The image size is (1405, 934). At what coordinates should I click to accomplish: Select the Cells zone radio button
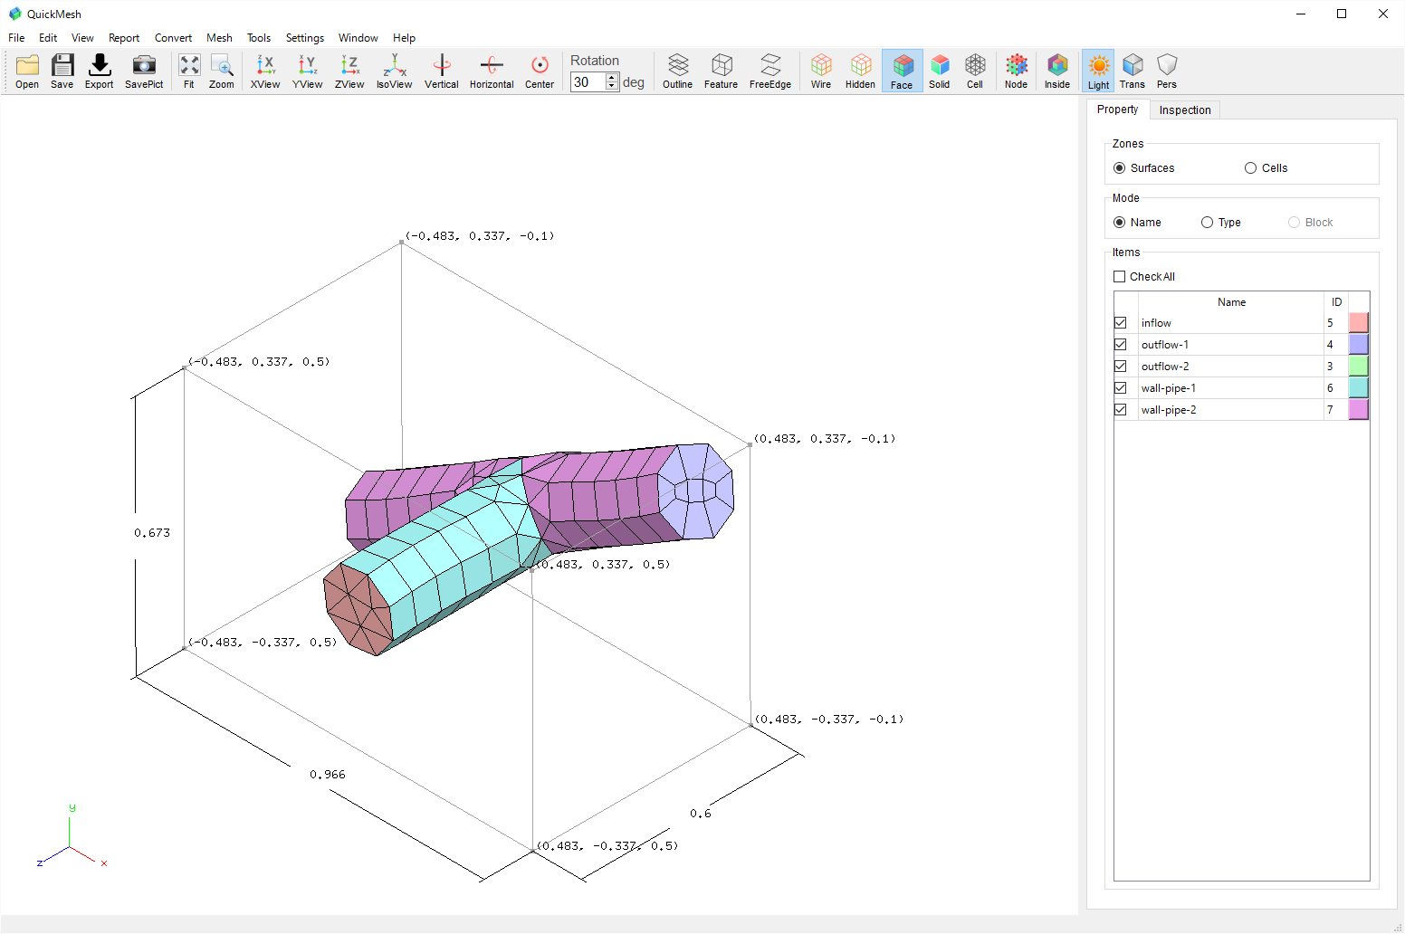point(1251,168)
